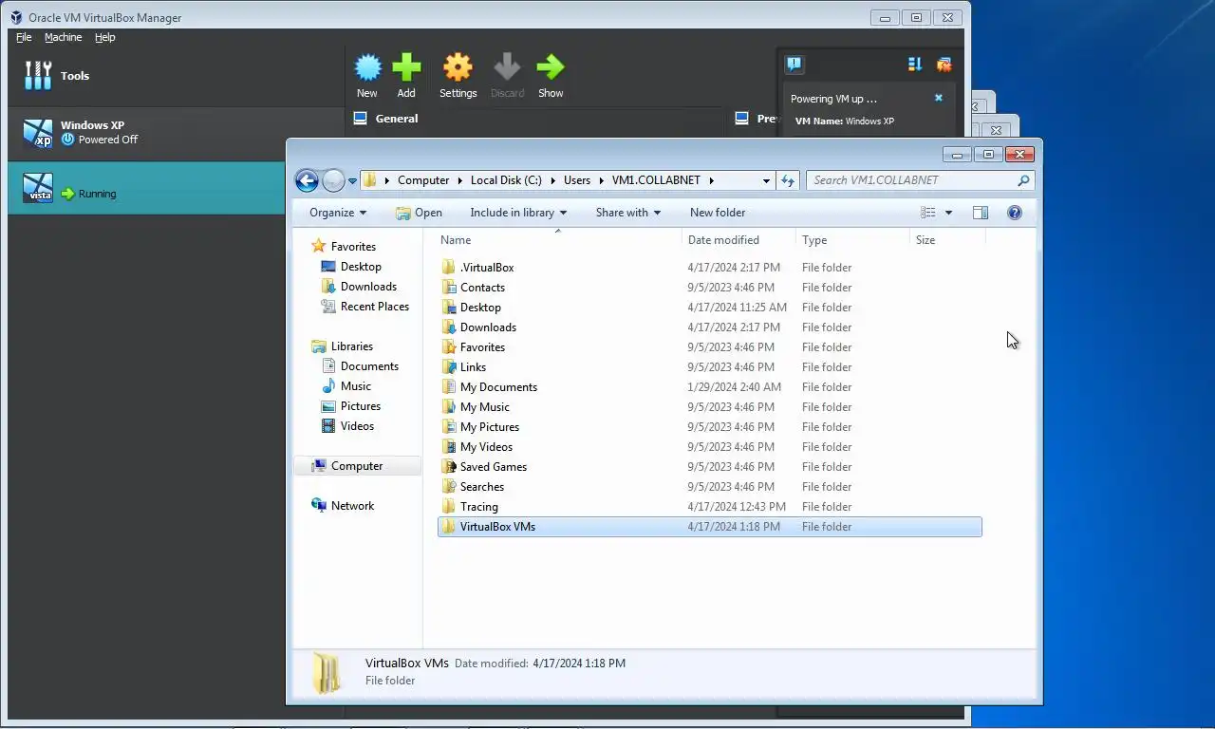Expand breadcrumb arrow after Local Disk (C:)
Image resolution: width=1215 pixels, height=729 pixels.
552,180
